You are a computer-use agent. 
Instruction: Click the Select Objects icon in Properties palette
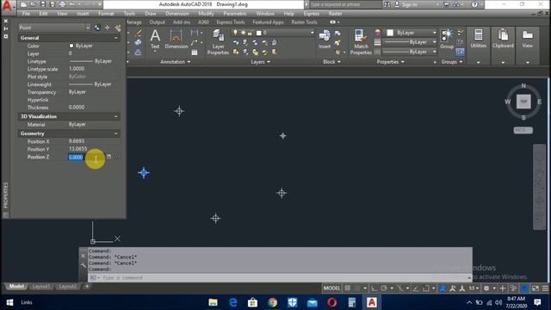[107, 28]
